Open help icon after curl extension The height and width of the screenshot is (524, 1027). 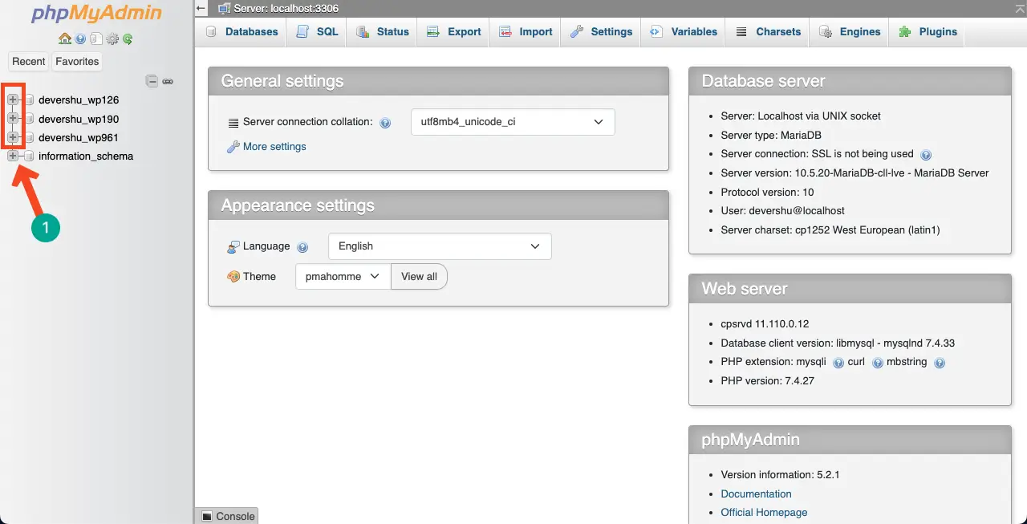(x=877, y=363)
